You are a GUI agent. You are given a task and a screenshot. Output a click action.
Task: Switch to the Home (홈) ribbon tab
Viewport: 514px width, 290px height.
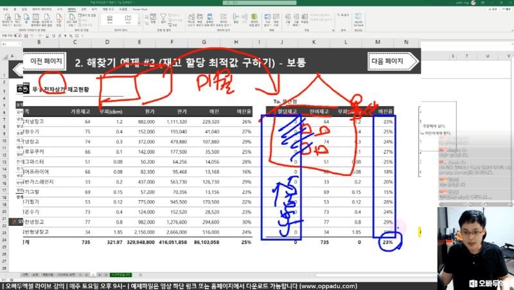15,9
